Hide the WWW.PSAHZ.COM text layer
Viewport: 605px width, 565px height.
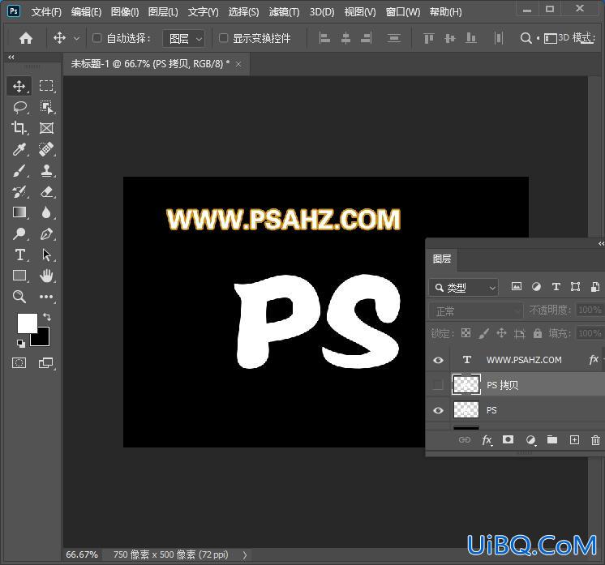(438, 360)
